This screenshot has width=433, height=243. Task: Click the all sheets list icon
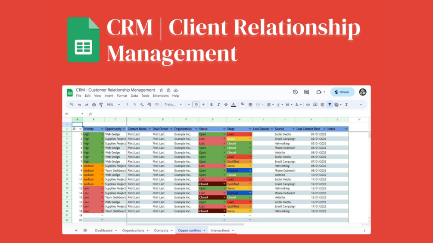(x=85, y=231)
